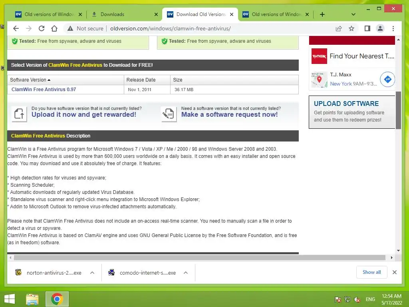Image resolution: width=409 pixels, height=307 pixels.
Task: Click the Chrome taskbar icon
Action: 57,299
